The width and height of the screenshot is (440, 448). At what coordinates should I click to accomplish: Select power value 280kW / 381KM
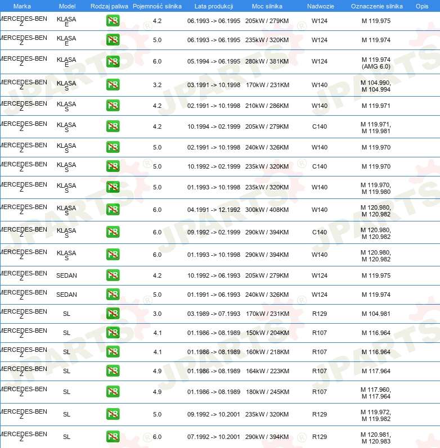click(267, 61)
